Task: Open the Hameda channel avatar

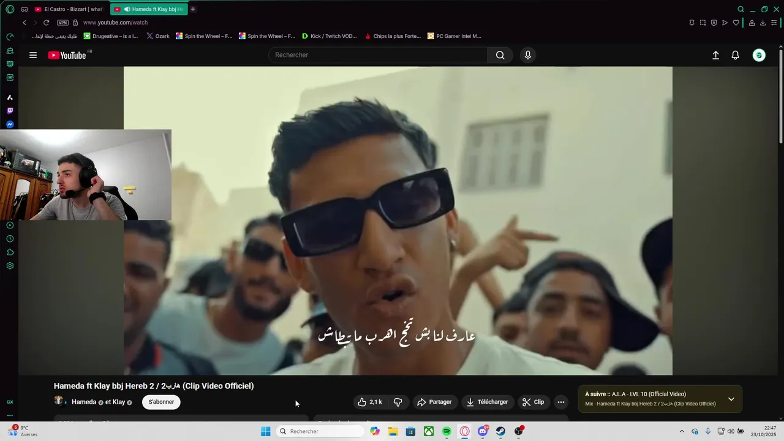Action: point(59,401)
